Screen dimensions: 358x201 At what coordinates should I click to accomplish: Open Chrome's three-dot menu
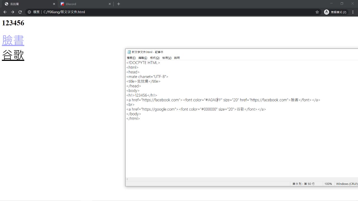pyautogui.click(x=353, y=12)
